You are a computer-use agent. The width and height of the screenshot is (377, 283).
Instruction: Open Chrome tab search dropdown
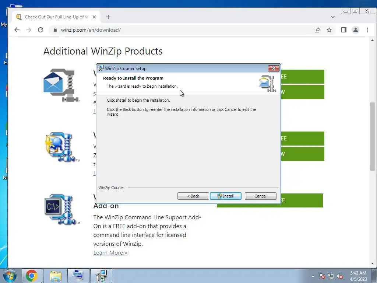[333, 17]
